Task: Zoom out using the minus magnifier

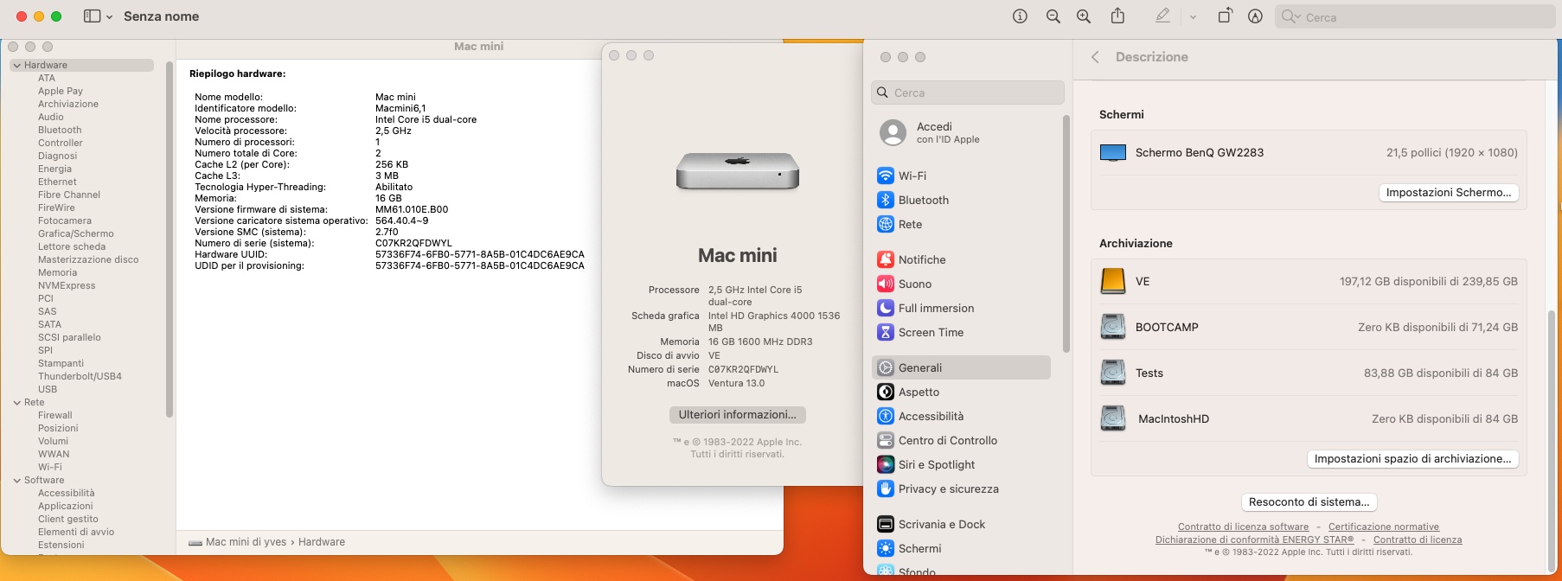Action: [1053, 16]
